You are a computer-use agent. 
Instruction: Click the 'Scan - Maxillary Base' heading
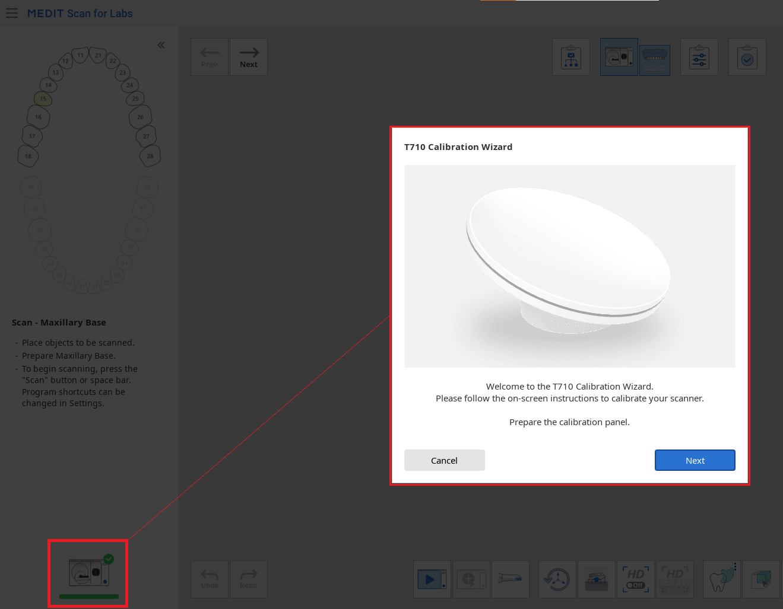click(x=59, y=323)
